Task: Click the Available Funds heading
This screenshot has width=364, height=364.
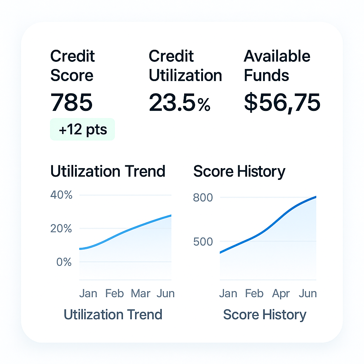Action: pyautogui.click(x=277, y=66)
